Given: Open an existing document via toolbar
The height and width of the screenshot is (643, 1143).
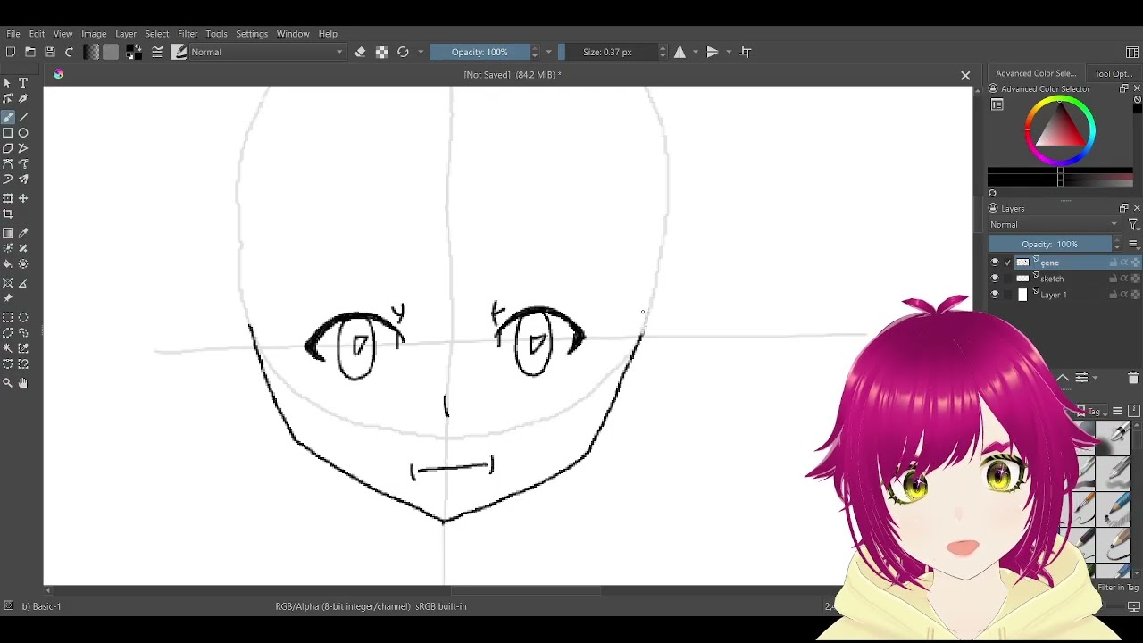Looking at the screenshot, I should point(30,52).
